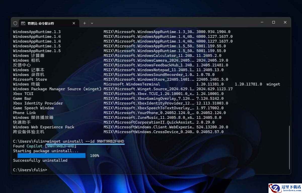
Task: Click the text 'Windows 终端'
Action: [x=26, y=84]
